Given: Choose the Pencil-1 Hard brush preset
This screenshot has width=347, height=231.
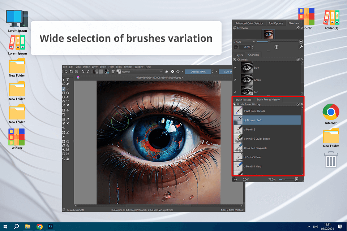Looking at the screenshot, I should (267, 166).
